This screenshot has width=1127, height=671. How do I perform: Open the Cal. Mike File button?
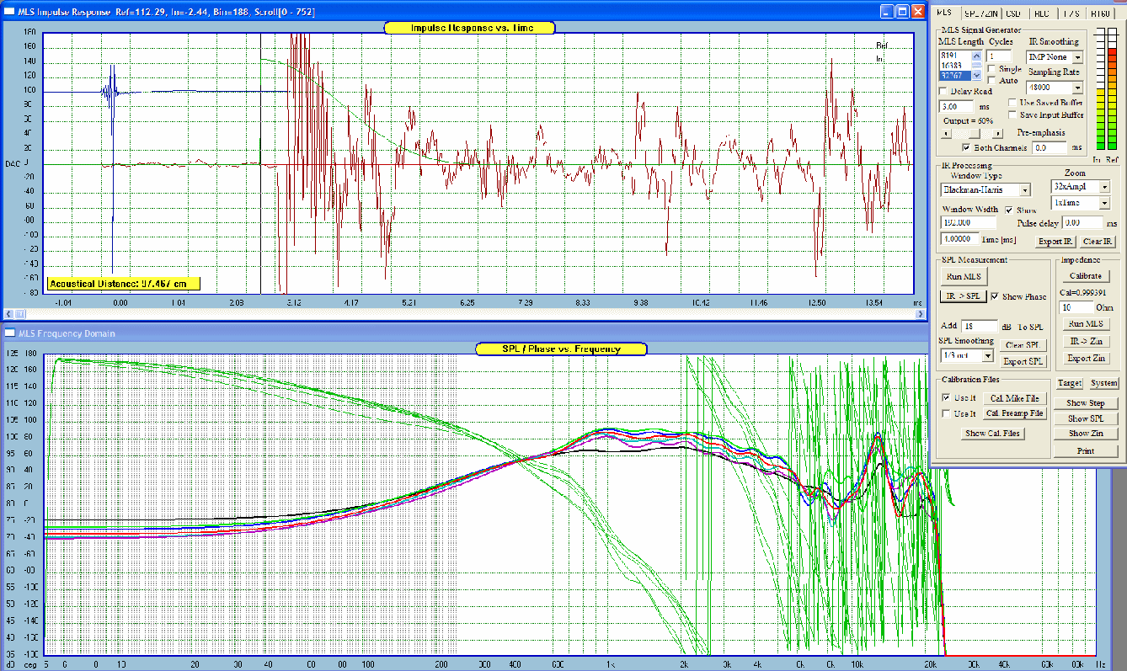1014,398
